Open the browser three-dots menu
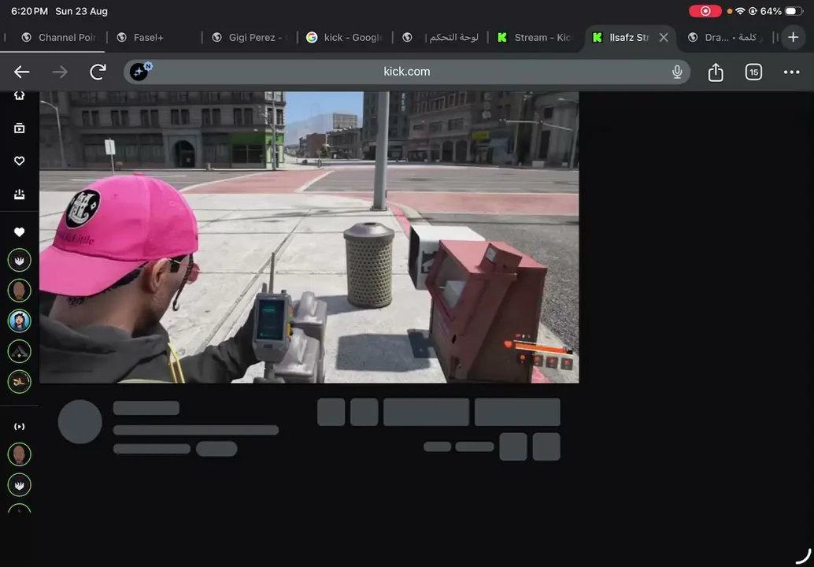 [x=791, y=72]
